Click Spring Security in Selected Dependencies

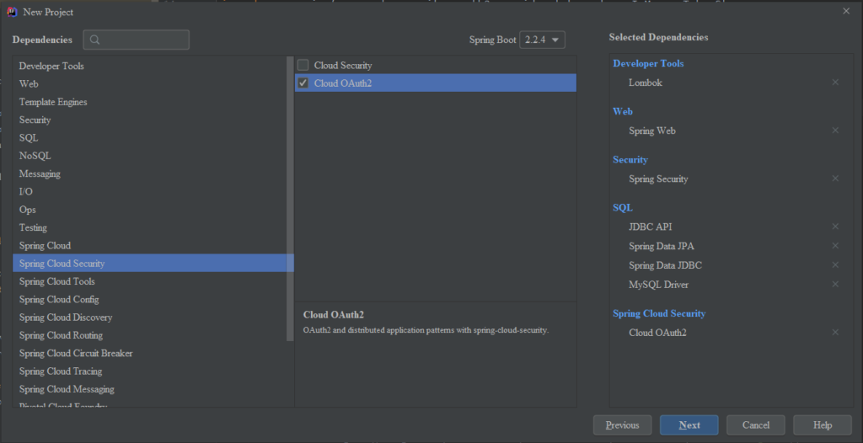pyautogui.click(x=658, y=179)
